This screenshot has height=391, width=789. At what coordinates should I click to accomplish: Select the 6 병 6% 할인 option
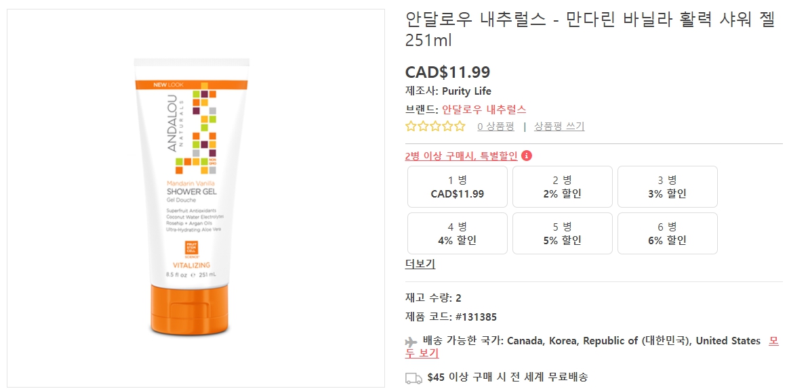(668, 233)
